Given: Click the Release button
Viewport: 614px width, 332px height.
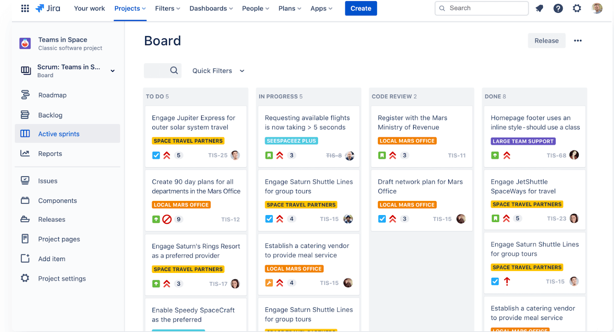Looking at the screenshot, I should click(x=546, y=41).
